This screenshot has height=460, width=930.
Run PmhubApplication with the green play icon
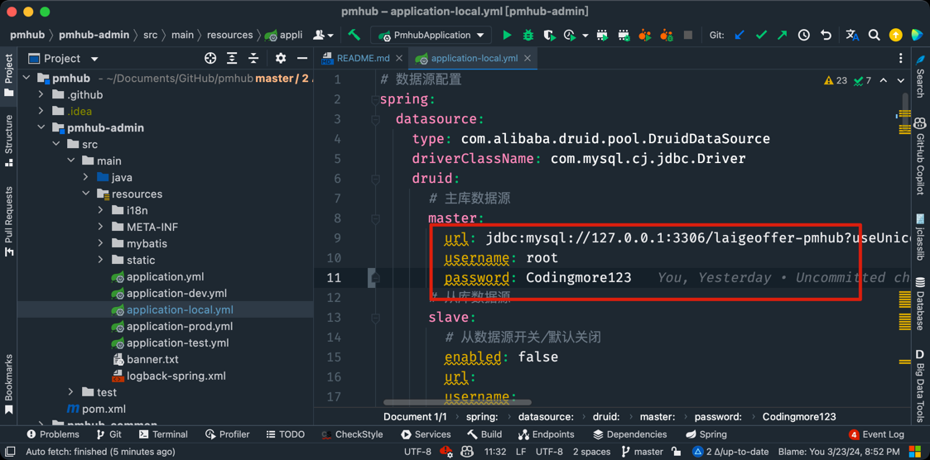tap(507, 36)
